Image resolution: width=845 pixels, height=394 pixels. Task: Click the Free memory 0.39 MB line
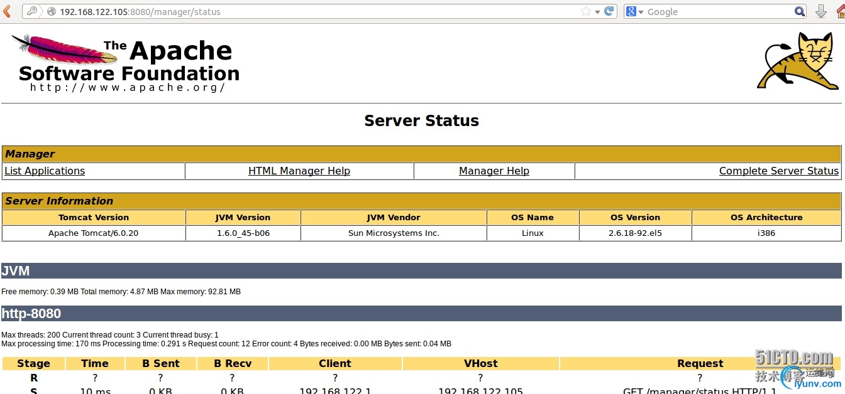point(121,292)
